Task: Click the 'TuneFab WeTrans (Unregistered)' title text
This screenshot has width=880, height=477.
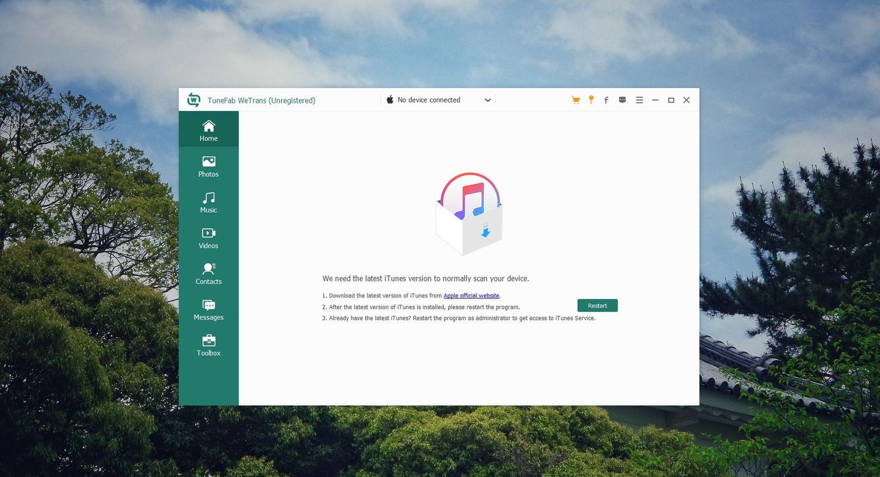Action: pos(261,100)
